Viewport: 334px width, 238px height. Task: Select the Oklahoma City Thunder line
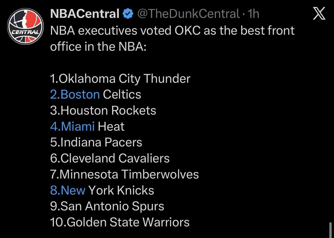tap(120, 78)
